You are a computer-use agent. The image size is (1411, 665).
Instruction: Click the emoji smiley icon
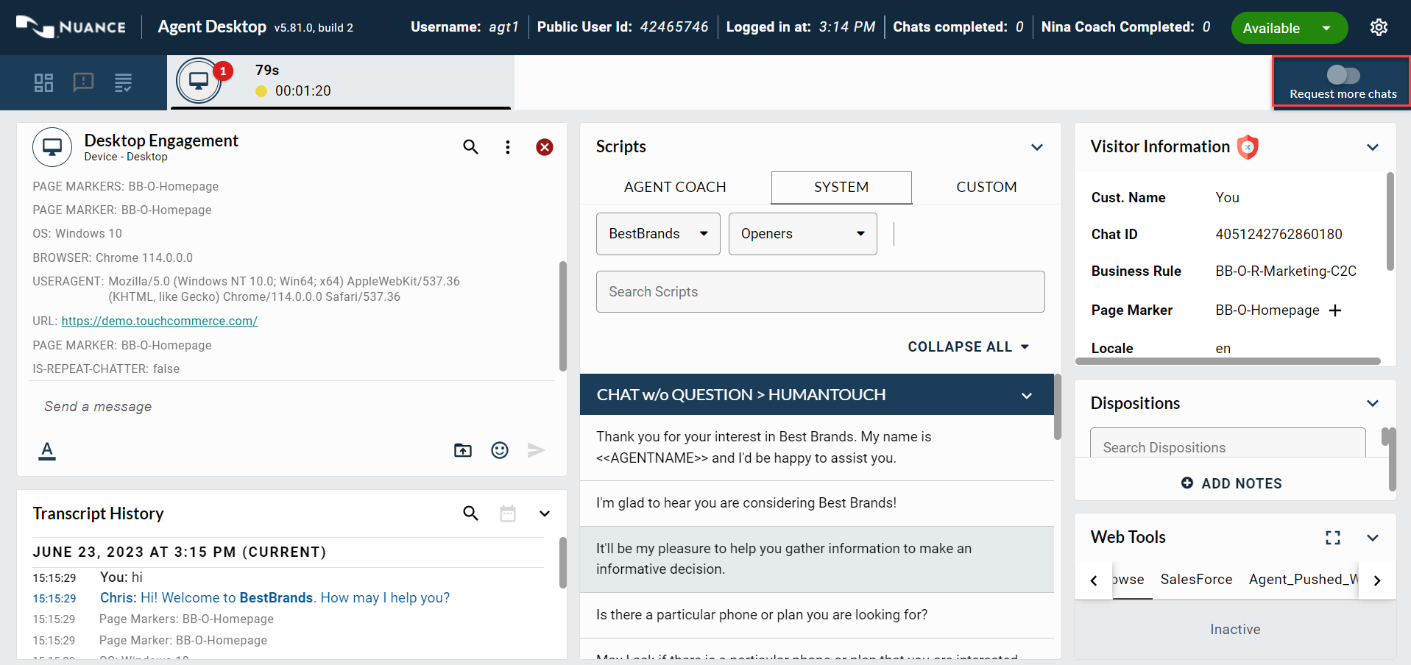[500, 450]
